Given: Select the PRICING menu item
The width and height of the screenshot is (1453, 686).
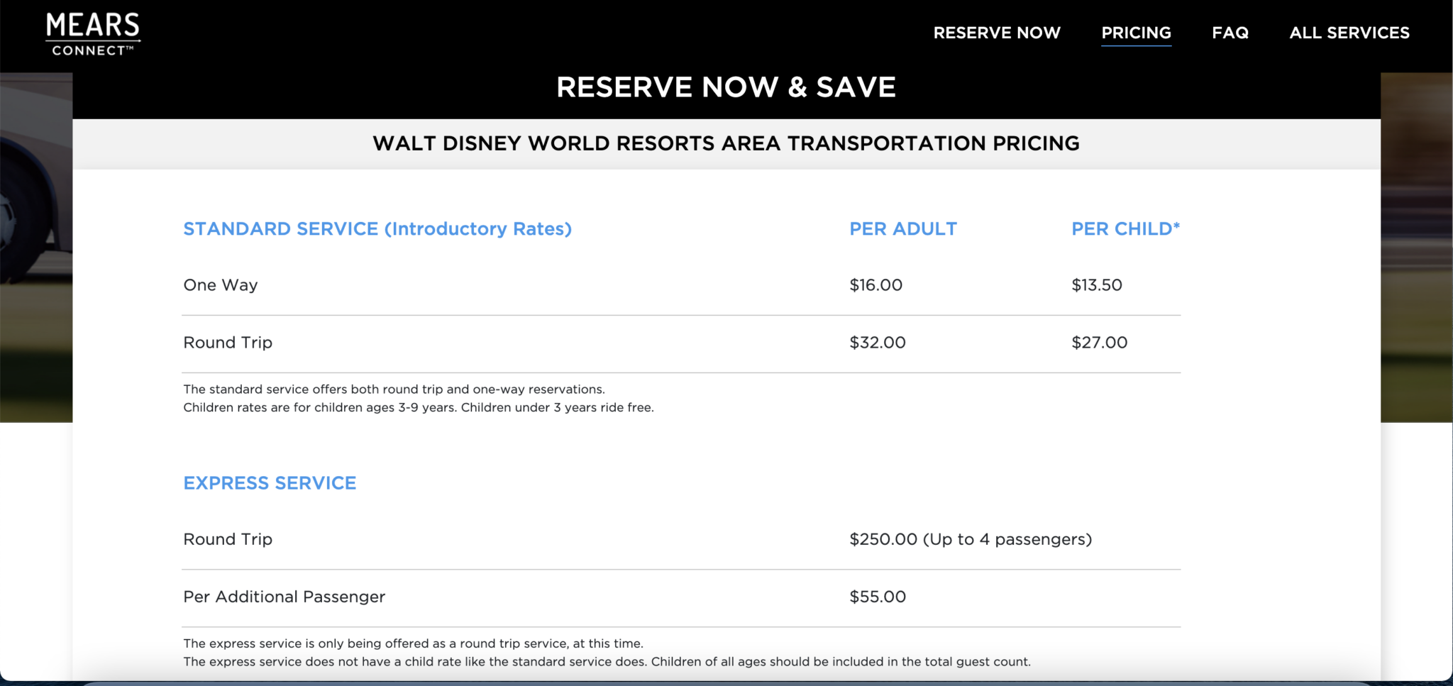Looking at the screenshot, I should [x=1136, y=33].
